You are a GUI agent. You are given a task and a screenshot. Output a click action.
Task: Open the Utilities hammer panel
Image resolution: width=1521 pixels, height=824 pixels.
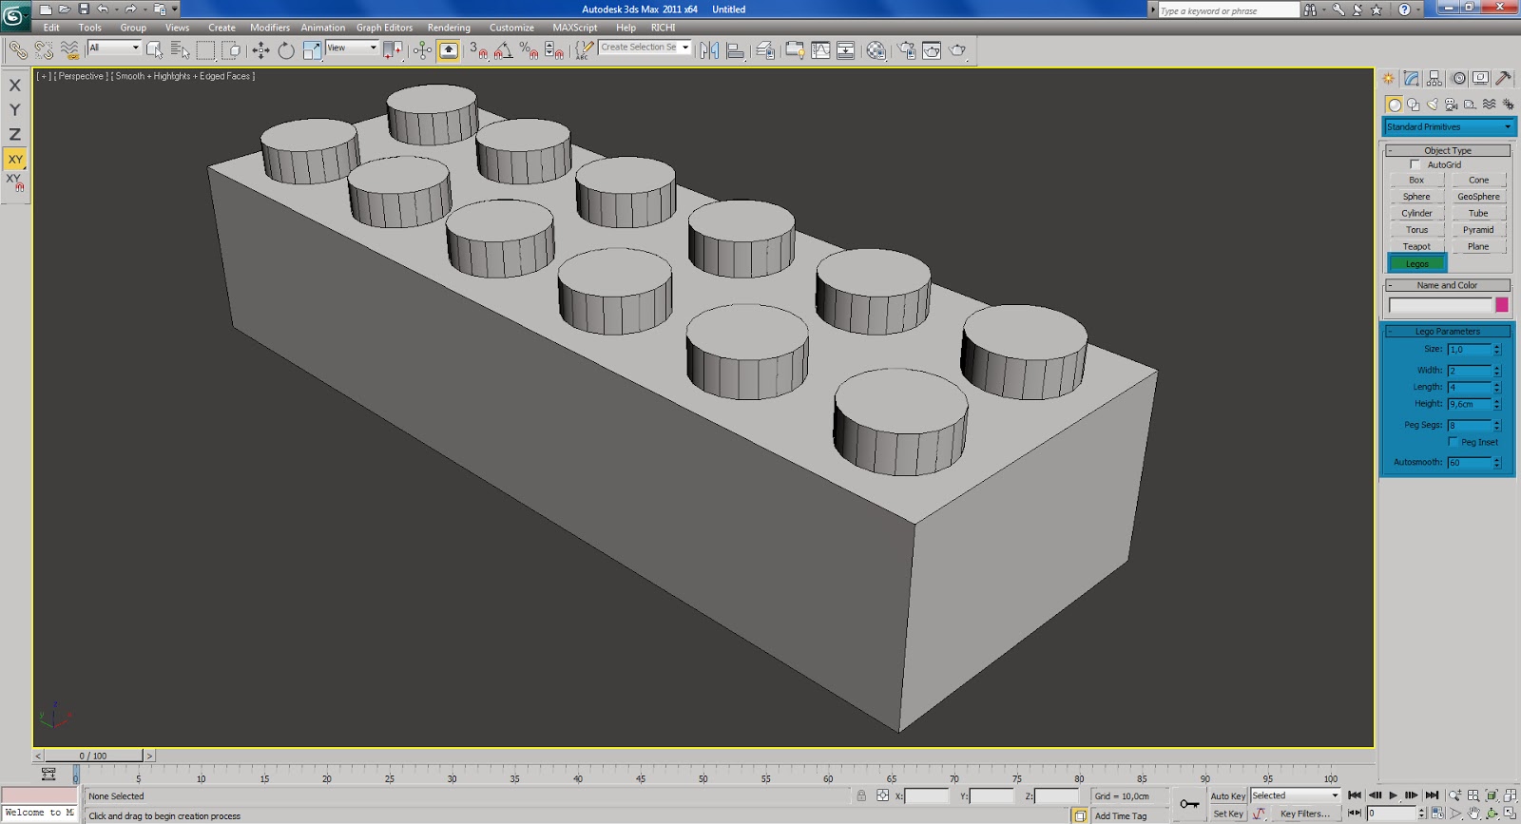1503,78
